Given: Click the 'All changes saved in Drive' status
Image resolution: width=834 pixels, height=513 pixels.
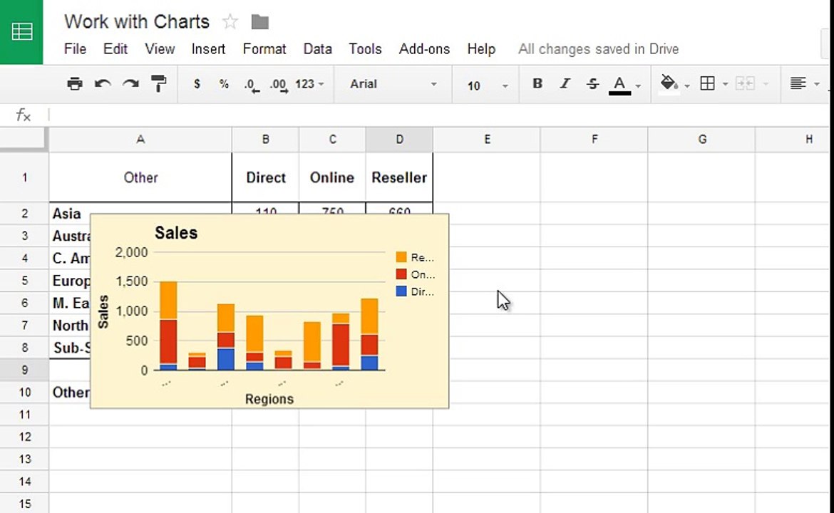Looking at the screenshot, I should (598, 49).
